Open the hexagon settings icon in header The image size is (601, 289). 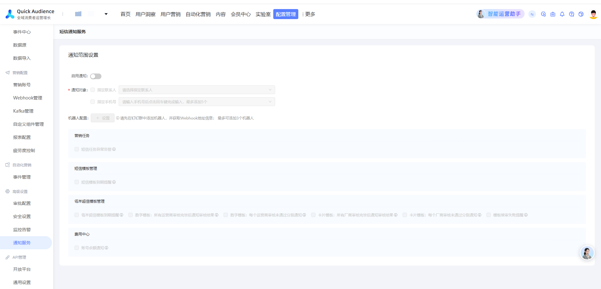(543, 14)
